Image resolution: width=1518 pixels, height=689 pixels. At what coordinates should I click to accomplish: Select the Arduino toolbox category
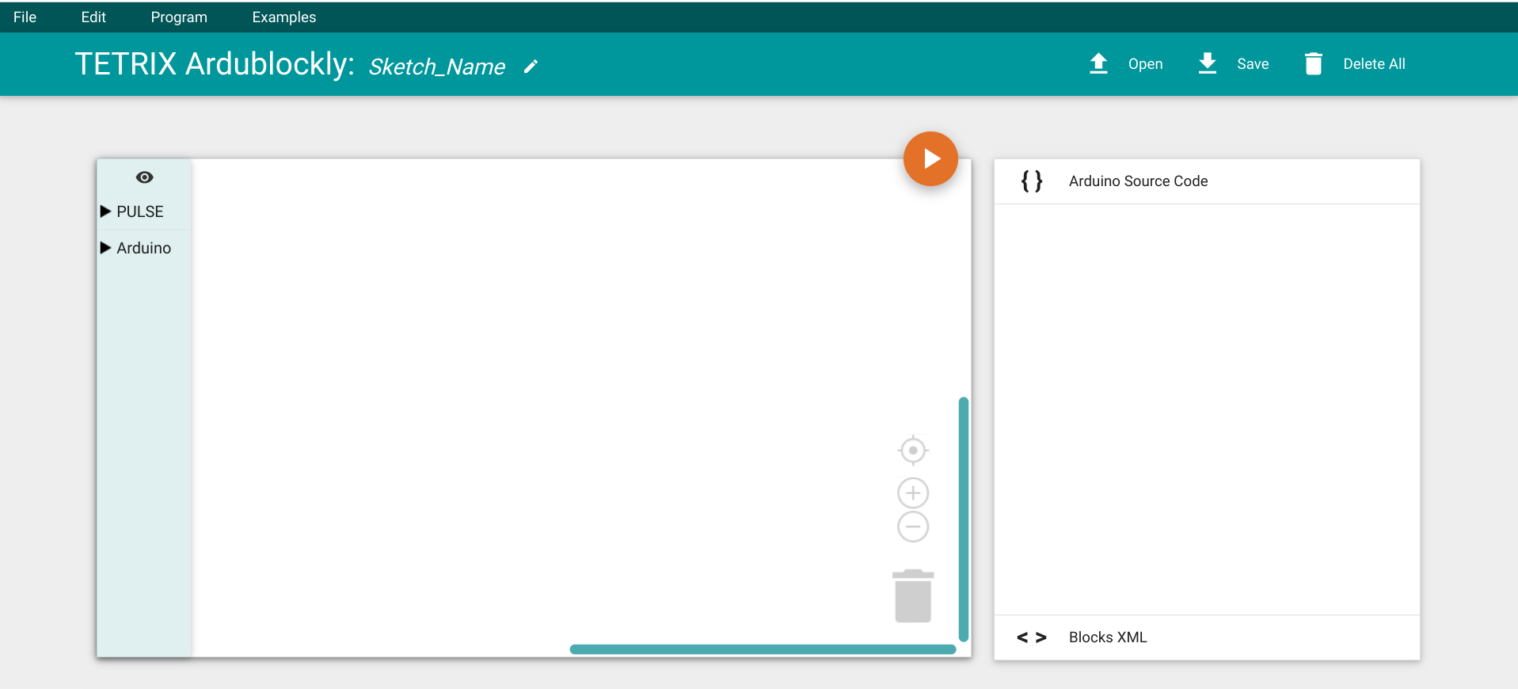click(144, 248)
